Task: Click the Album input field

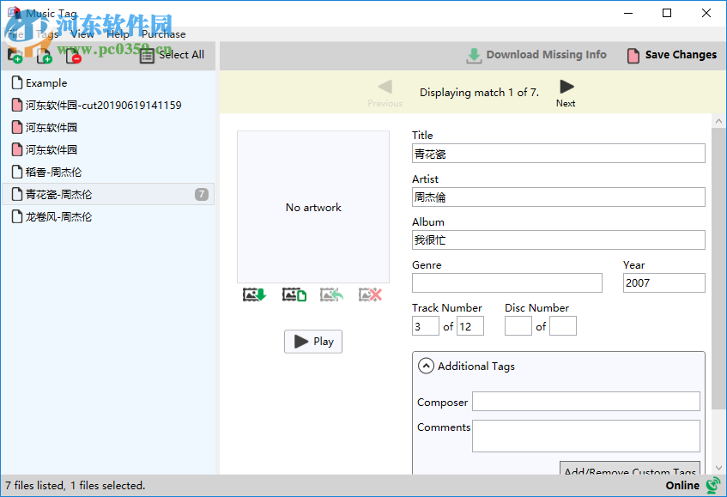Action: pyautogui.click(x=558, y=240)
